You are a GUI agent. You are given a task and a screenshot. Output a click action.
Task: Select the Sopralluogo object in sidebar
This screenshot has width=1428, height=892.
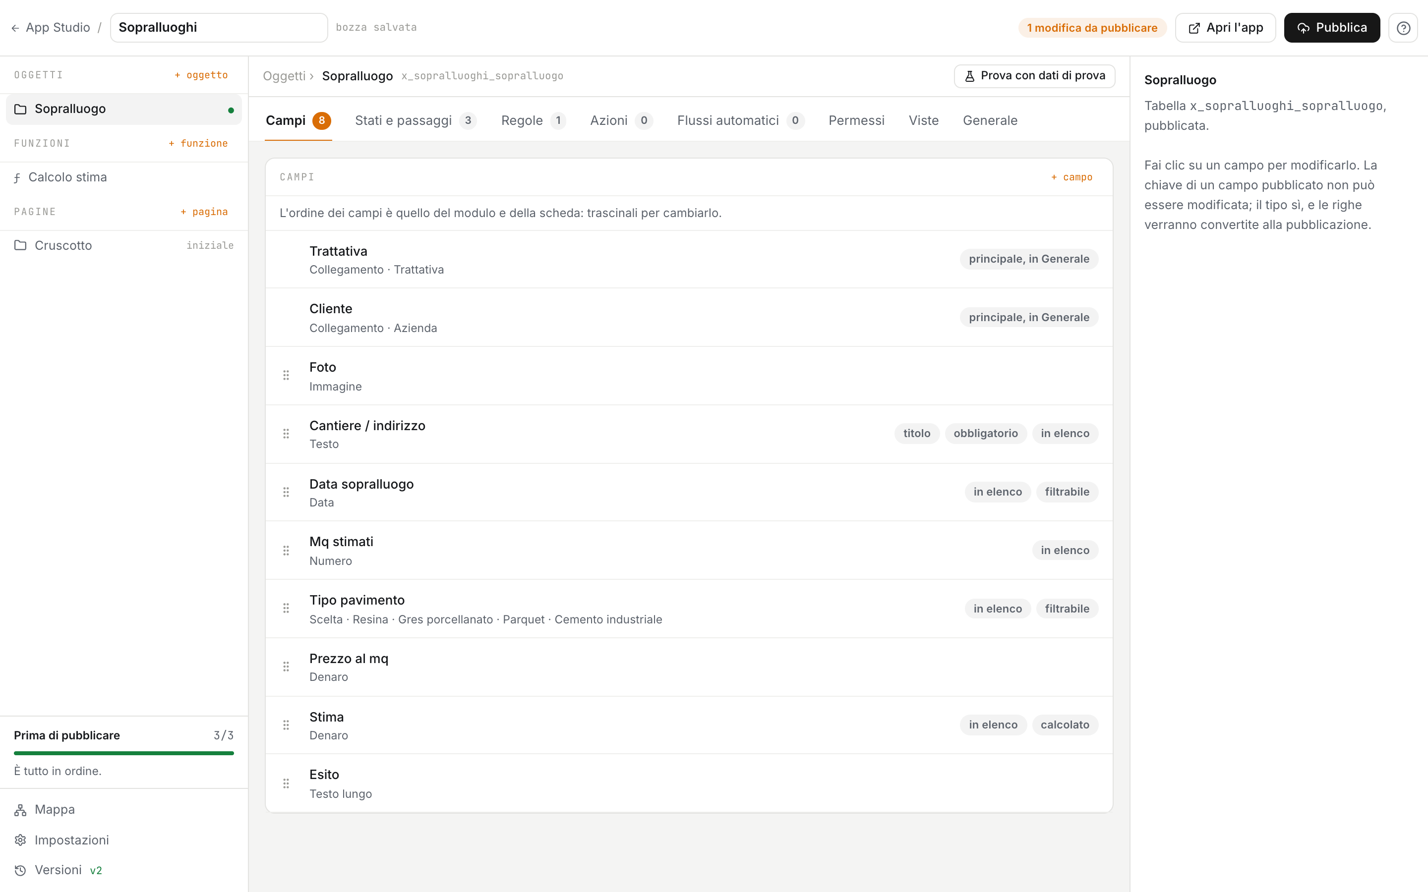point(124,109)
